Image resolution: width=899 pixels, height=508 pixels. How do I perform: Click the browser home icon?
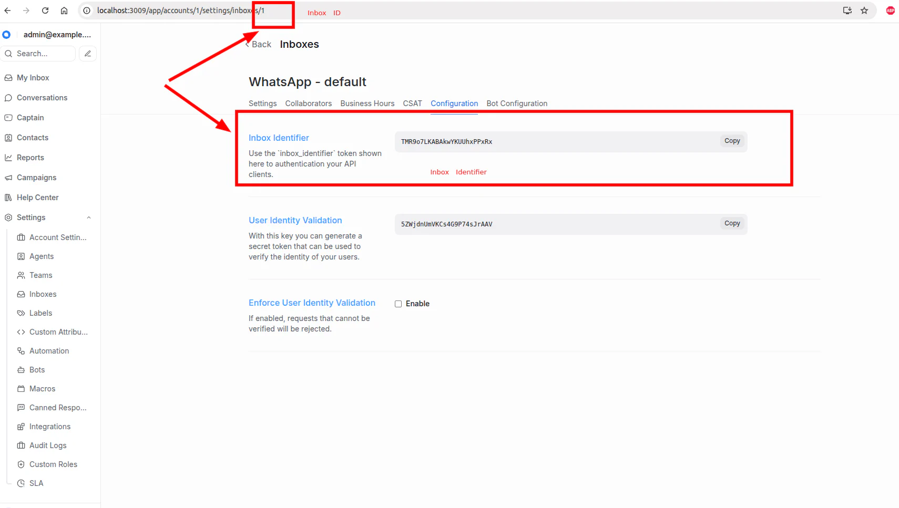64,11
